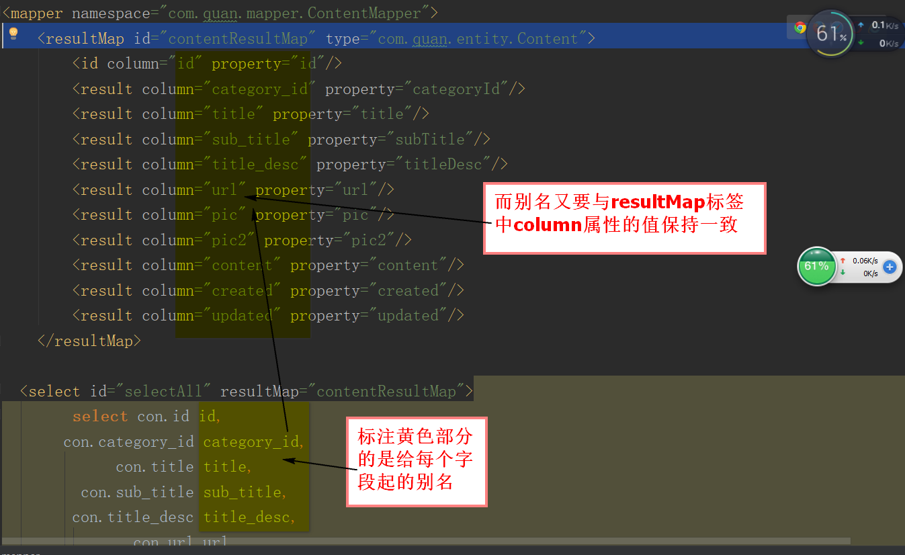Click the 0.06K/s upload speed readout
The image size is (905, 555).
click(x=866, y=260)
